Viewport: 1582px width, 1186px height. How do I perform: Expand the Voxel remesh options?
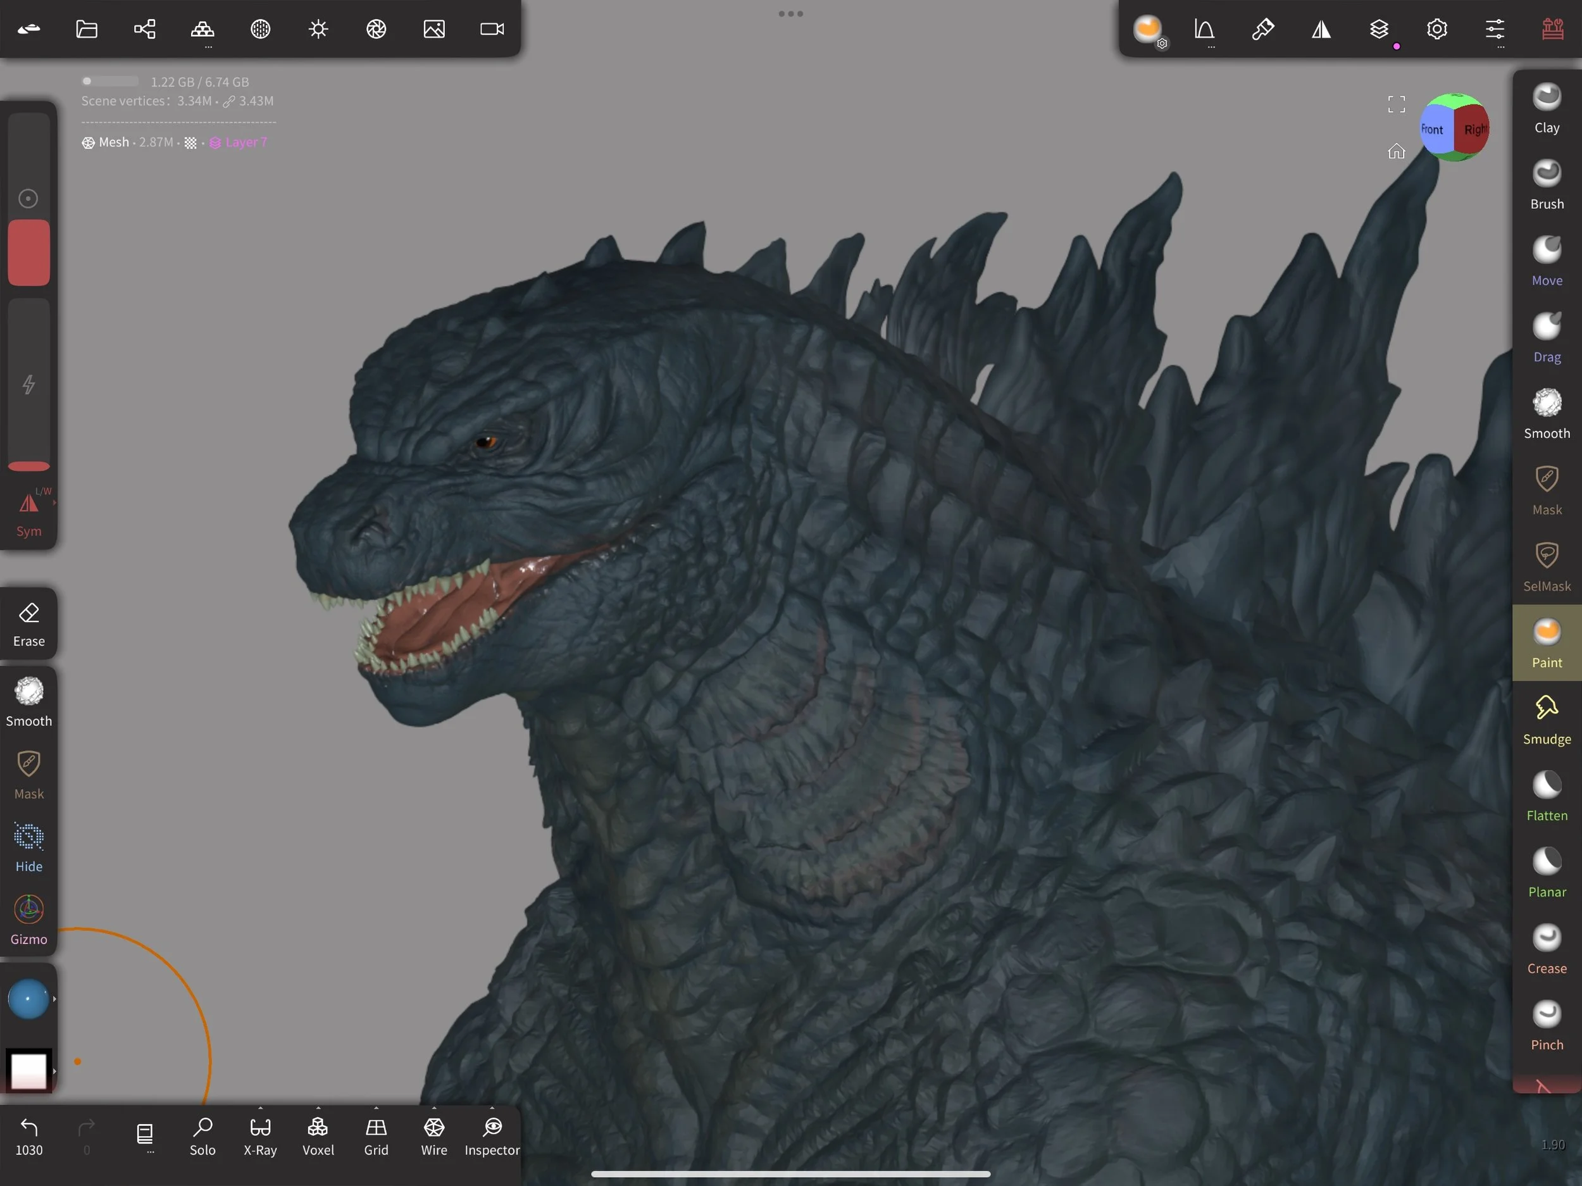click(318, 1108)
